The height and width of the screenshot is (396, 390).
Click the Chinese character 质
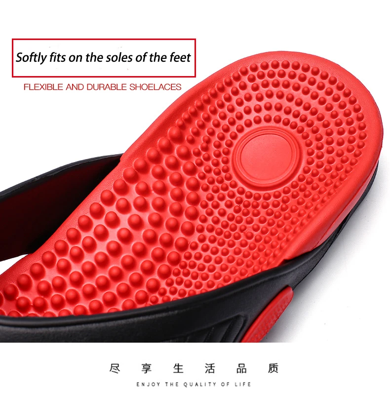coord(273,368)
